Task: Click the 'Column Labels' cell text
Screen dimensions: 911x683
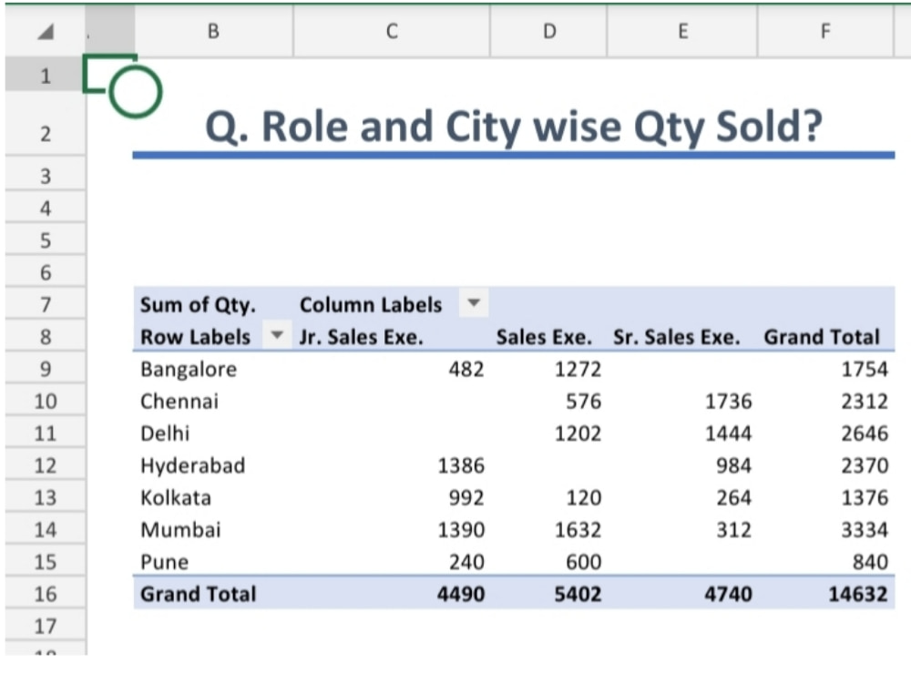Action: point(371,305)
